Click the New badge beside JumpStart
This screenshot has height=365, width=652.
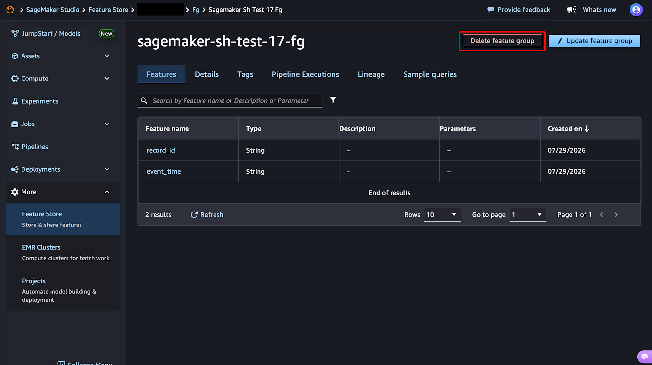click(106, 33)
